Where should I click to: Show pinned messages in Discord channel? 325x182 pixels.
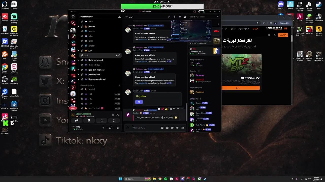[x=180, y=17]
